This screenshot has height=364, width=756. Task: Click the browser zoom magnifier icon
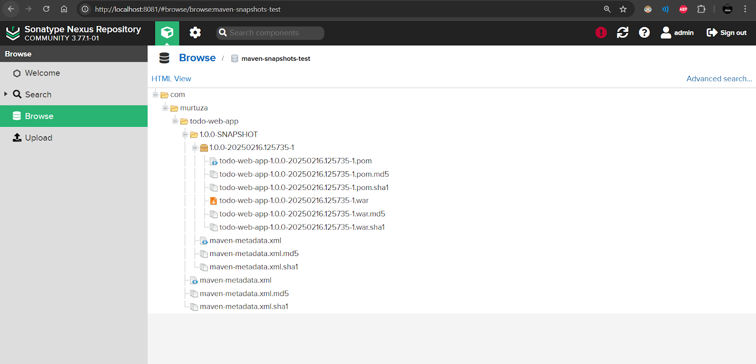pyautogui.click(x=607, y=9)
